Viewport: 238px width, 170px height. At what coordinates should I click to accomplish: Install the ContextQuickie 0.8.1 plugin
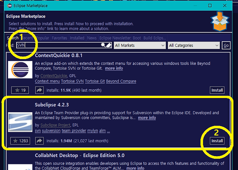tap(217, 90)
